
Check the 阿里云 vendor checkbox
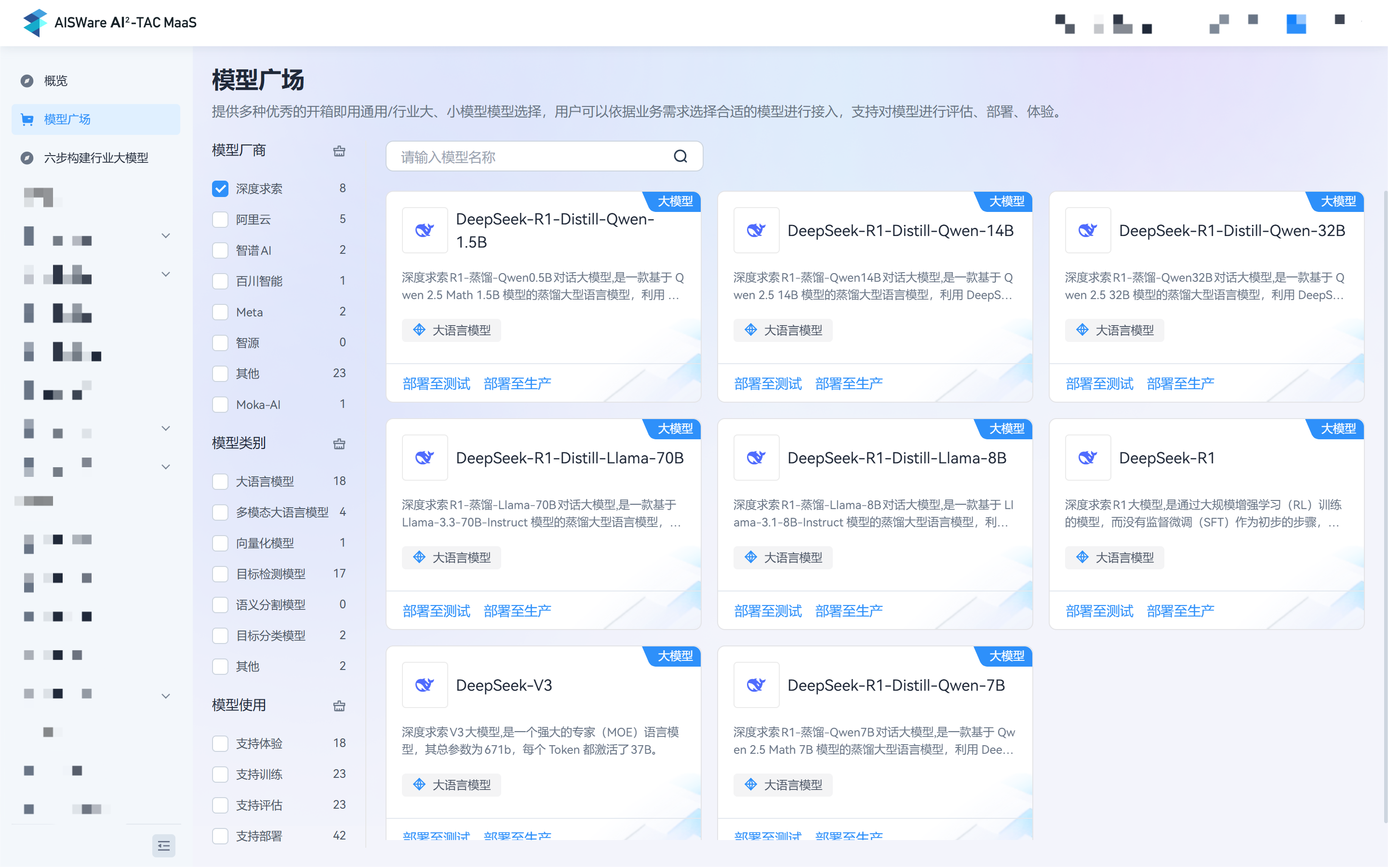coord(220,219)
